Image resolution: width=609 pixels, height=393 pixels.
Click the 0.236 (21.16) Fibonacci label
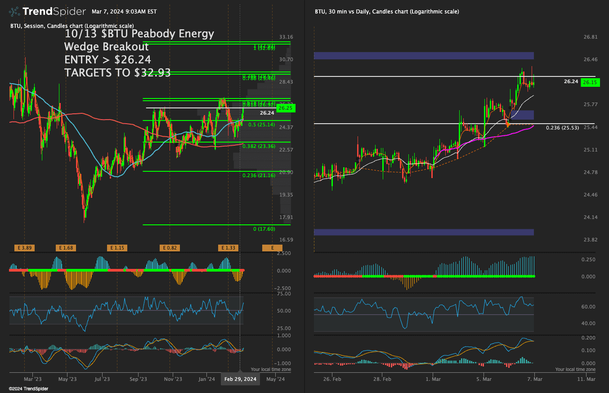(x=259, y=175)
